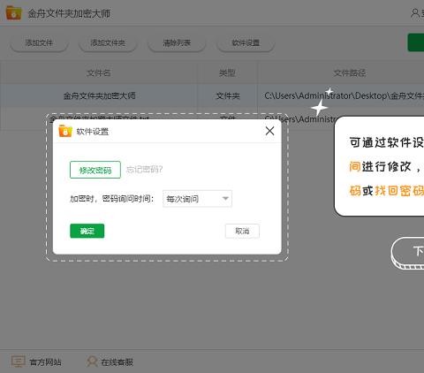Screen dimensions: 424x373
Task: Confirm settings with the green 确定 button
Action: tap(87, 231)
